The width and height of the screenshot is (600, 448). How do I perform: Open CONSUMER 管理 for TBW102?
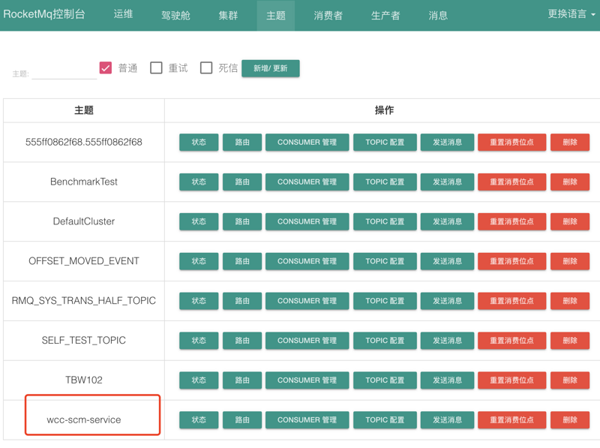(x=307, y=380)
